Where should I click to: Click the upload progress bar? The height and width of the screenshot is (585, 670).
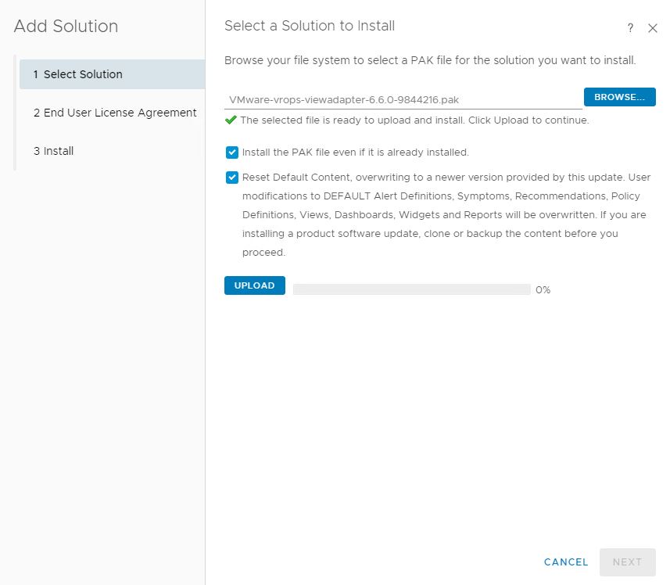coord(411,289)
